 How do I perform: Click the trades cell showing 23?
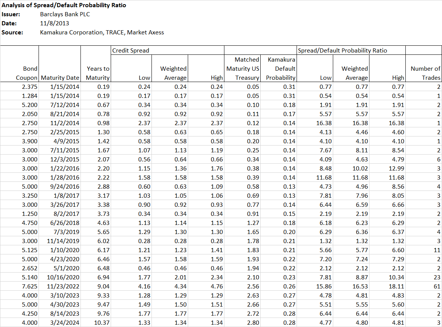click(423, 277)
